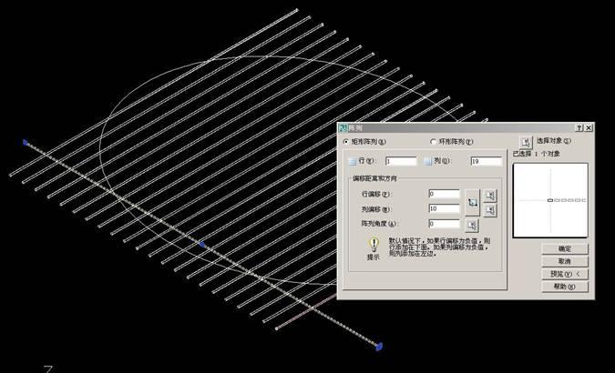This screenshot has width=615, height=373.
Task: Click the 帮助 Help button
Action: click(x=565, y=287)
